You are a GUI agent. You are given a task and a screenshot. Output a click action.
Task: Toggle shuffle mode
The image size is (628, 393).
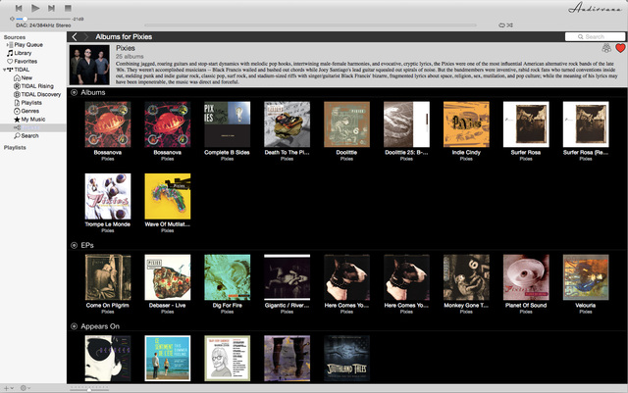click(x=511, y=23)
